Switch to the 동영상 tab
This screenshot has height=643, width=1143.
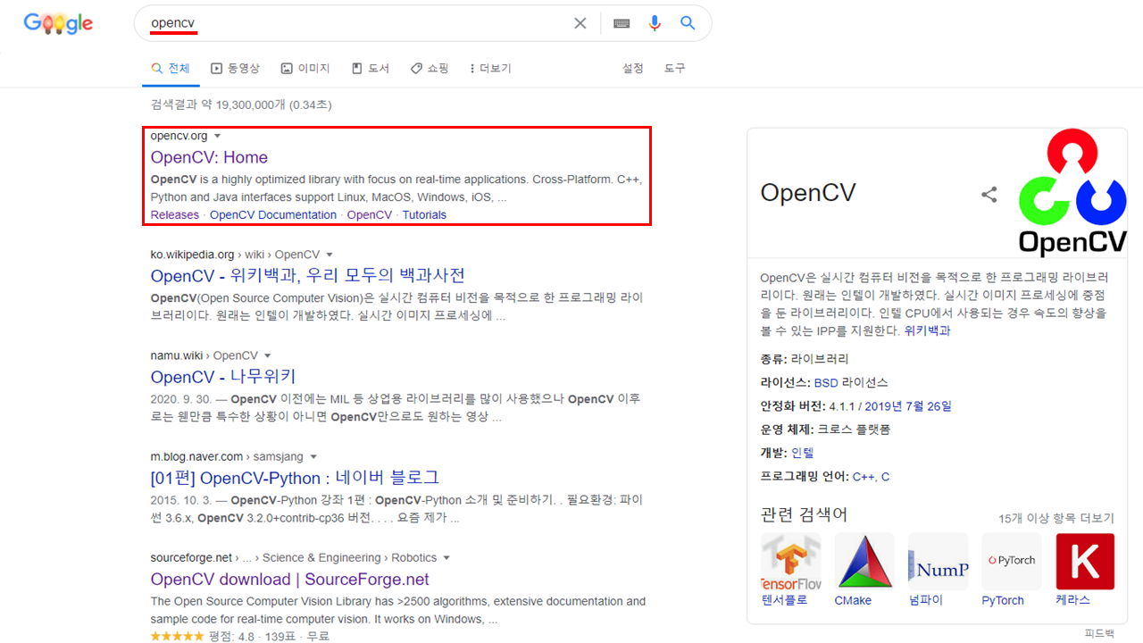[235, 69]
